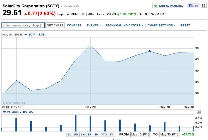Click the volume bar marked with a dot
Viewport: 208px width, 140px height.
[x=150, y=129]
